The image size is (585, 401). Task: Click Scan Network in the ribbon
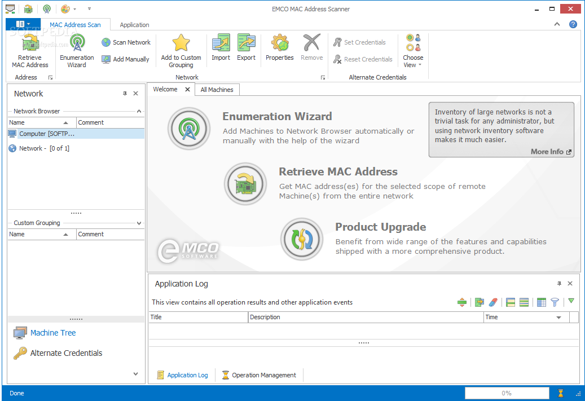126,42
